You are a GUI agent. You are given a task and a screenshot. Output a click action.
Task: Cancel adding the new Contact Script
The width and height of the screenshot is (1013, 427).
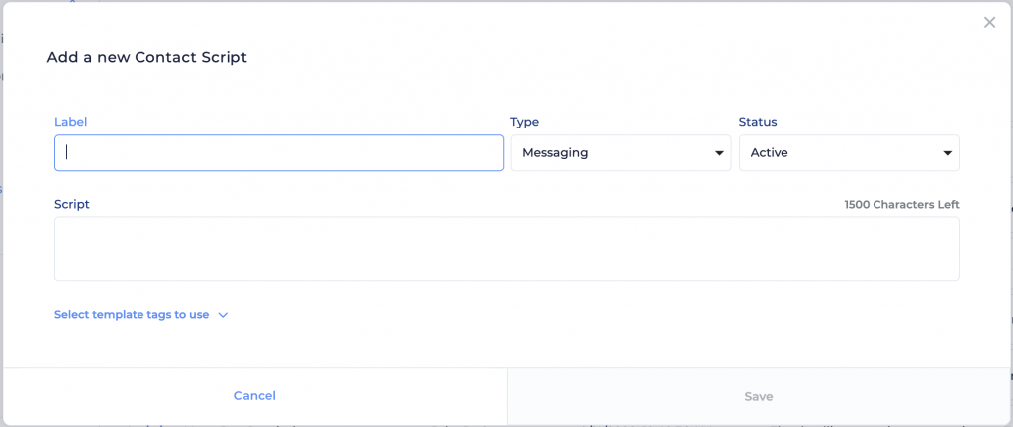255,396
